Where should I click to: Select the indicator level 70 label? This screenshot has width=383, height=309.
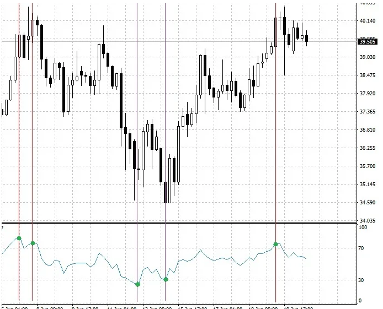(x=361, y=248)
